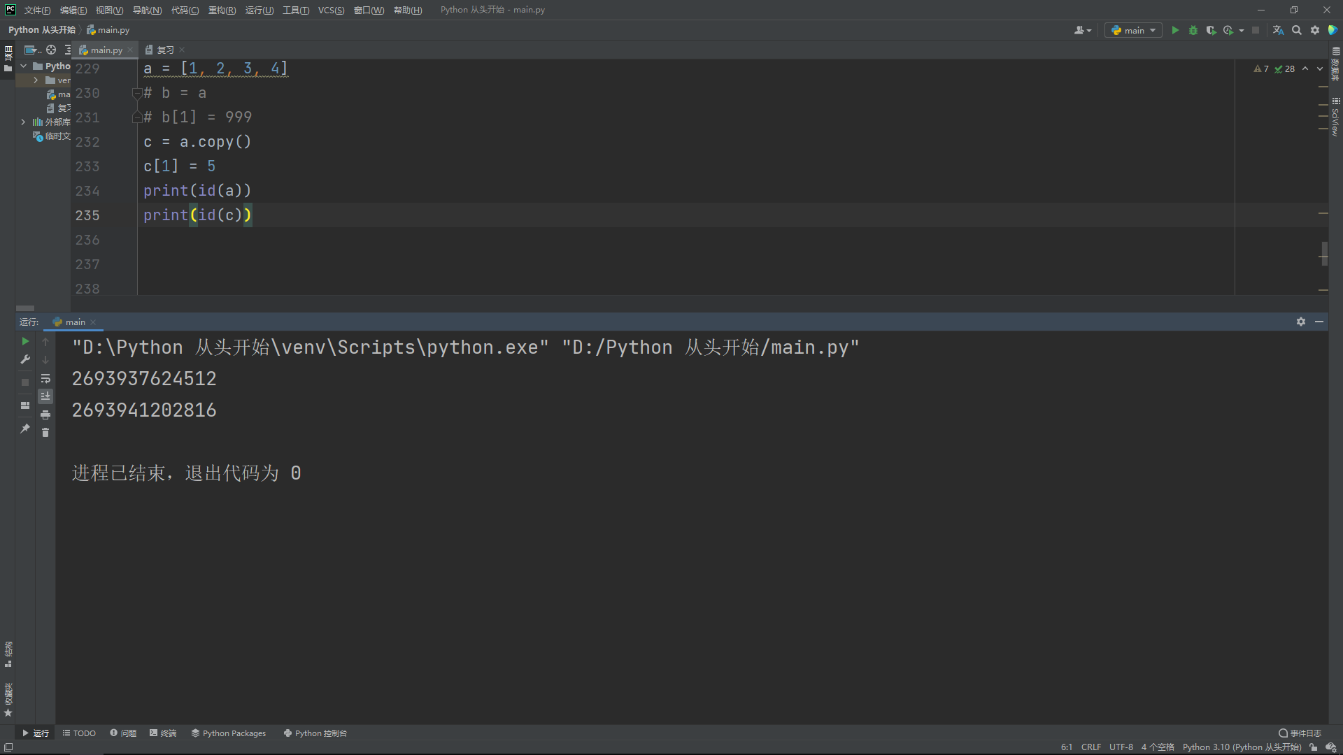Start debugging with the green bug icon
The height and width of the screenshot is (755, 1343).
(1193, 30)
